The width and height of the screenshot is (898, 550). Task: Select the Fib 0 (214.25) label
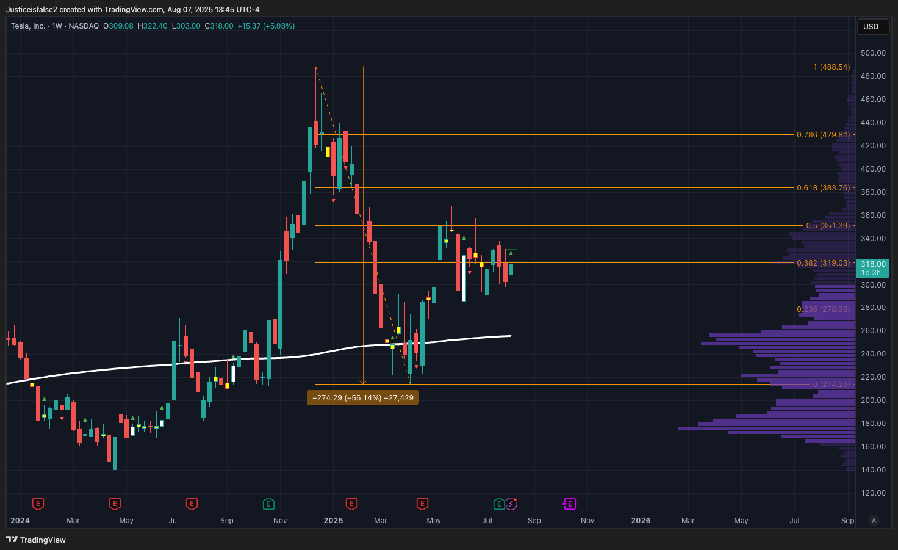coord(832,385)
